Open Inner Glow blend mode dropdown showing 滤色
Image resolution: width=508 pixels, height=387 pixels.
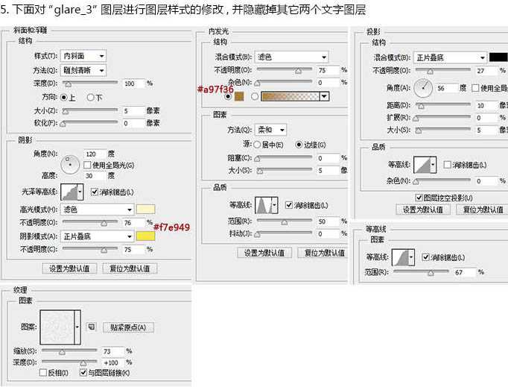[x=291, y=57]
